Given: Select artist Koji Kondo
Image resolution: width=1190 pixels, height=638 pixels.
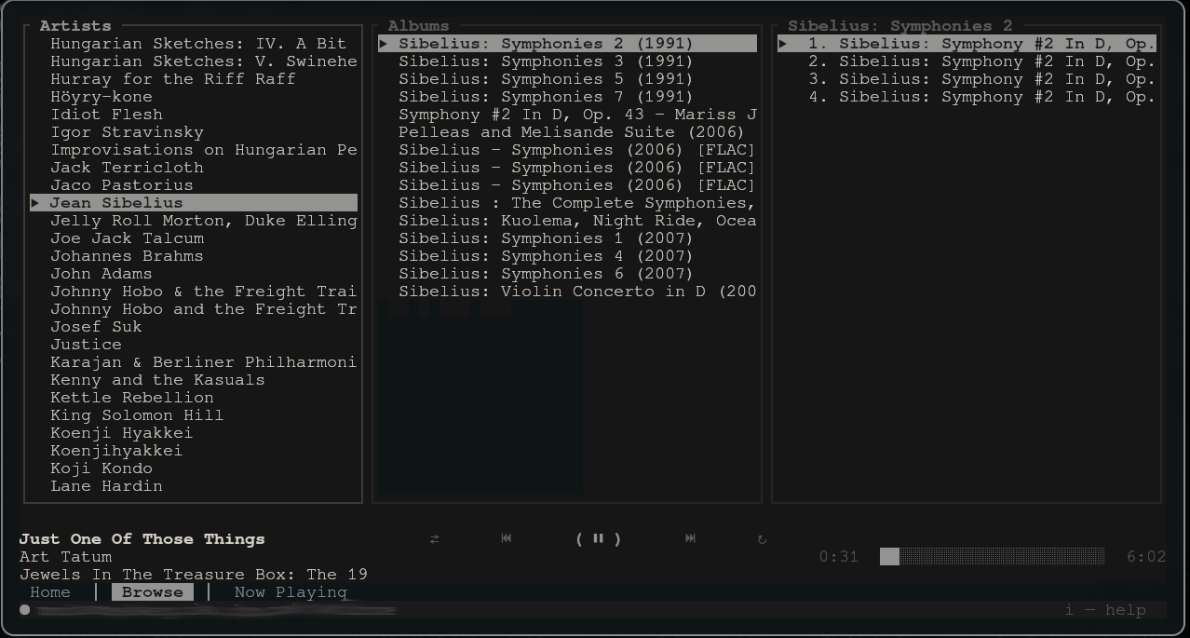Looking at the screenshot, I should pos(101,468).
